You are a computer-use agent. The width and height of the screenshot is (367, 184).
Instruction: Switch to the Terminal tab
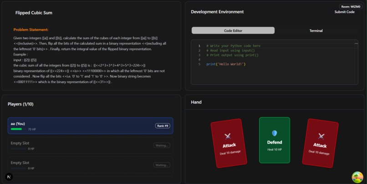316,30
